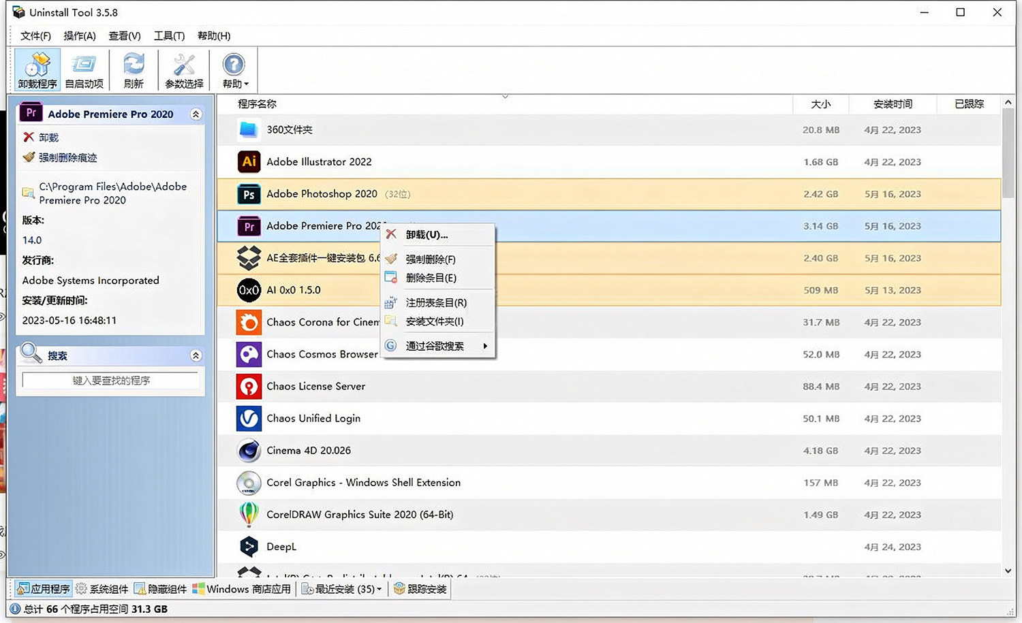Open the 工具(T) menu
The width and height of the screenshot is (1022, 623).
pos(169,35)
